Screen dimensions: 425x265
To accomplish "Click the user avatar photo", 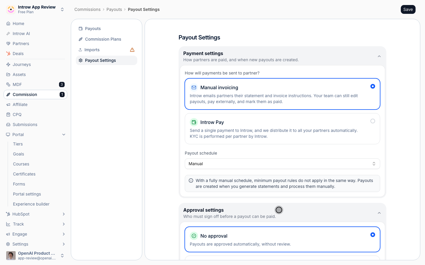I will click(x=11, y=256).
